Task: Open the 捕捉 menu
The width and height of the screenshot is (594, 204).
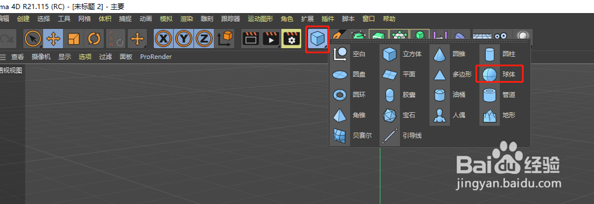Action: pos(125,19)
